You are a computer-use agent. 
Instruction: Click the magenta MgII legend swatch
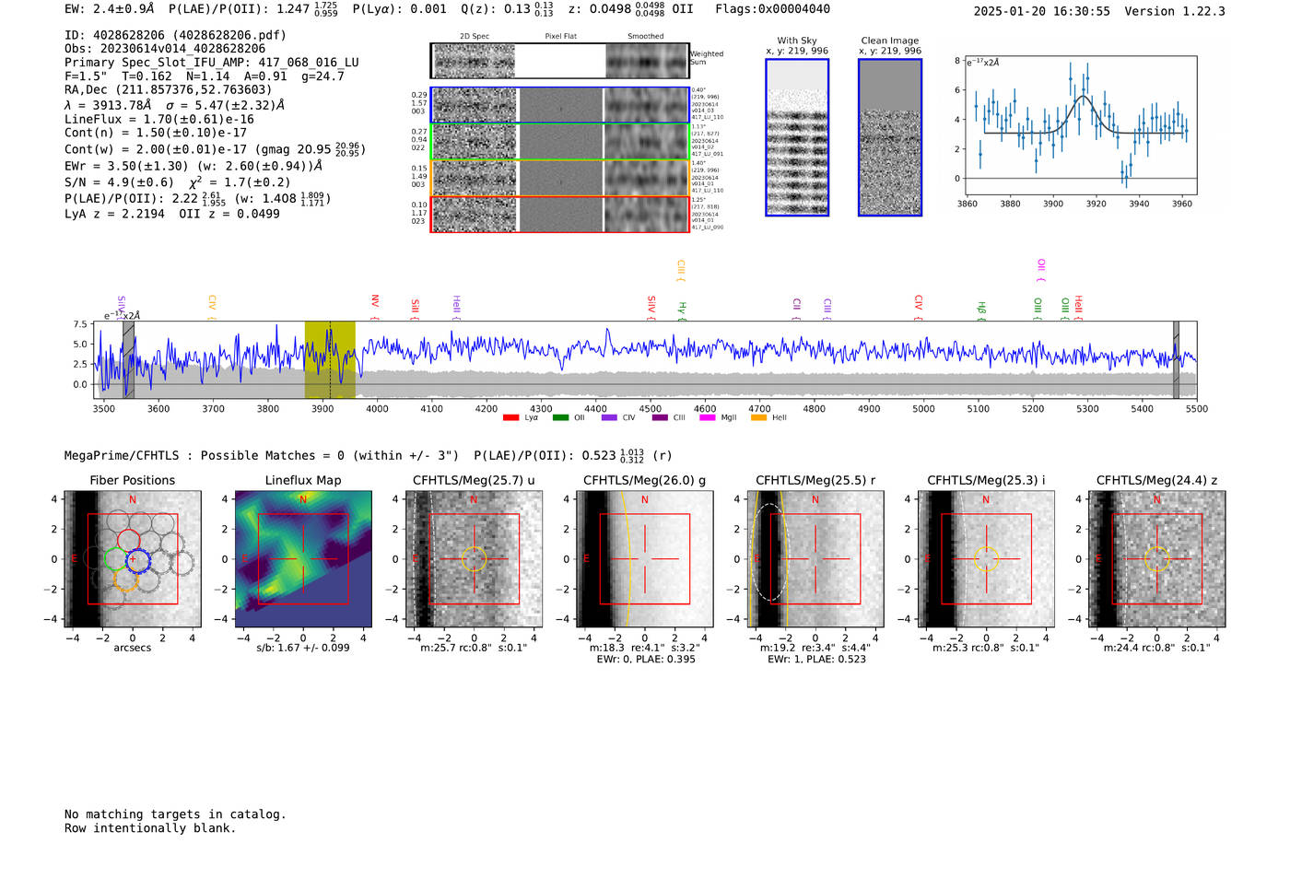point(708,417)
